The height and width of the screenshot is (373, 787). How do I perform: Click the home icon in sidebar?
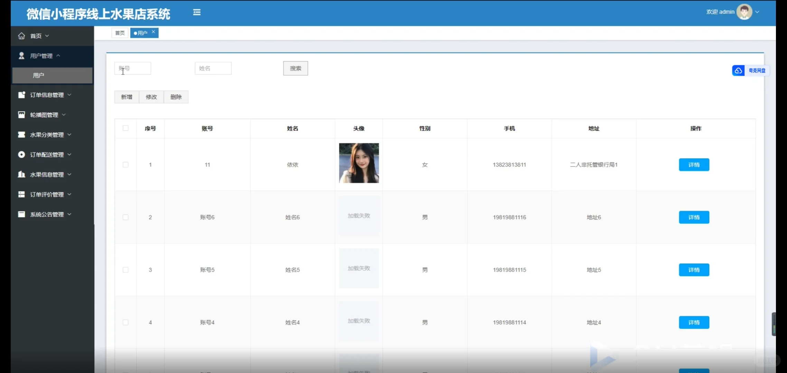(21, 36)
